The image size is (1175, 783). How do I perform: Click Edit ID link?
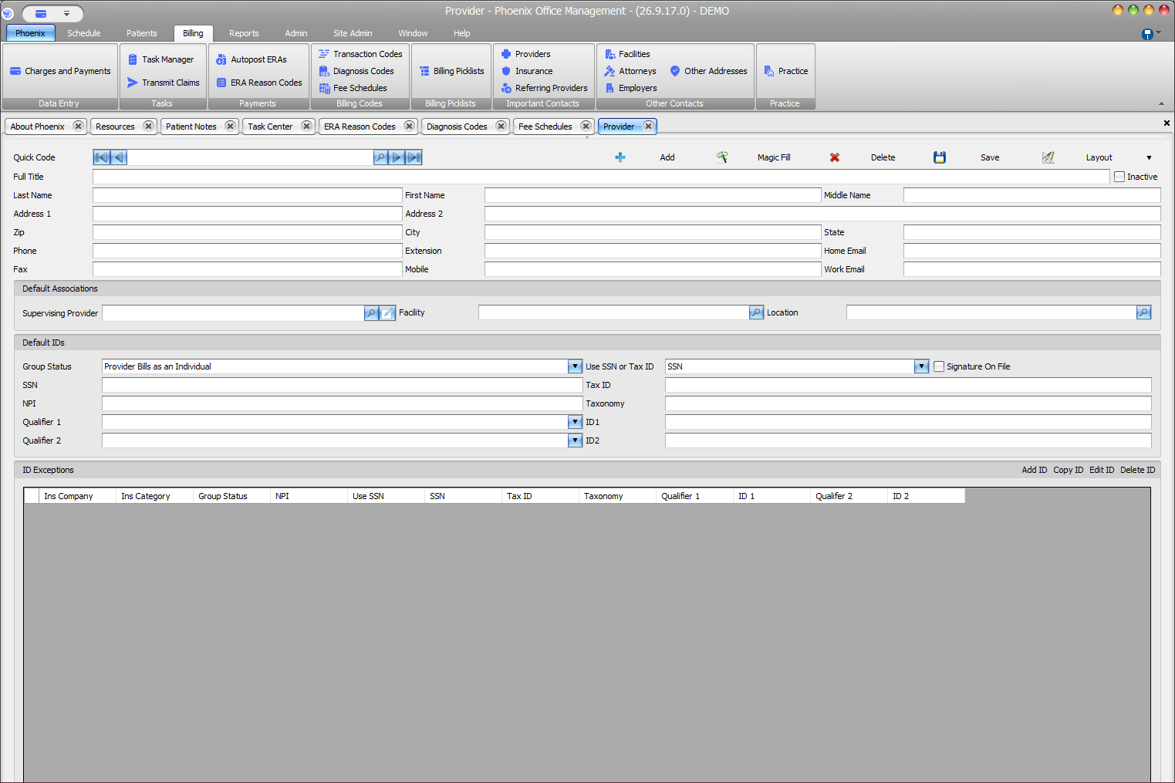pyautogui.click(x=1102, y=470)
